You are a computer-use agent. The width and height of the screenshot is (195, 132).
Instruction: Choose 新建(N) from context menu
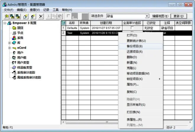[x=141, y=63]
